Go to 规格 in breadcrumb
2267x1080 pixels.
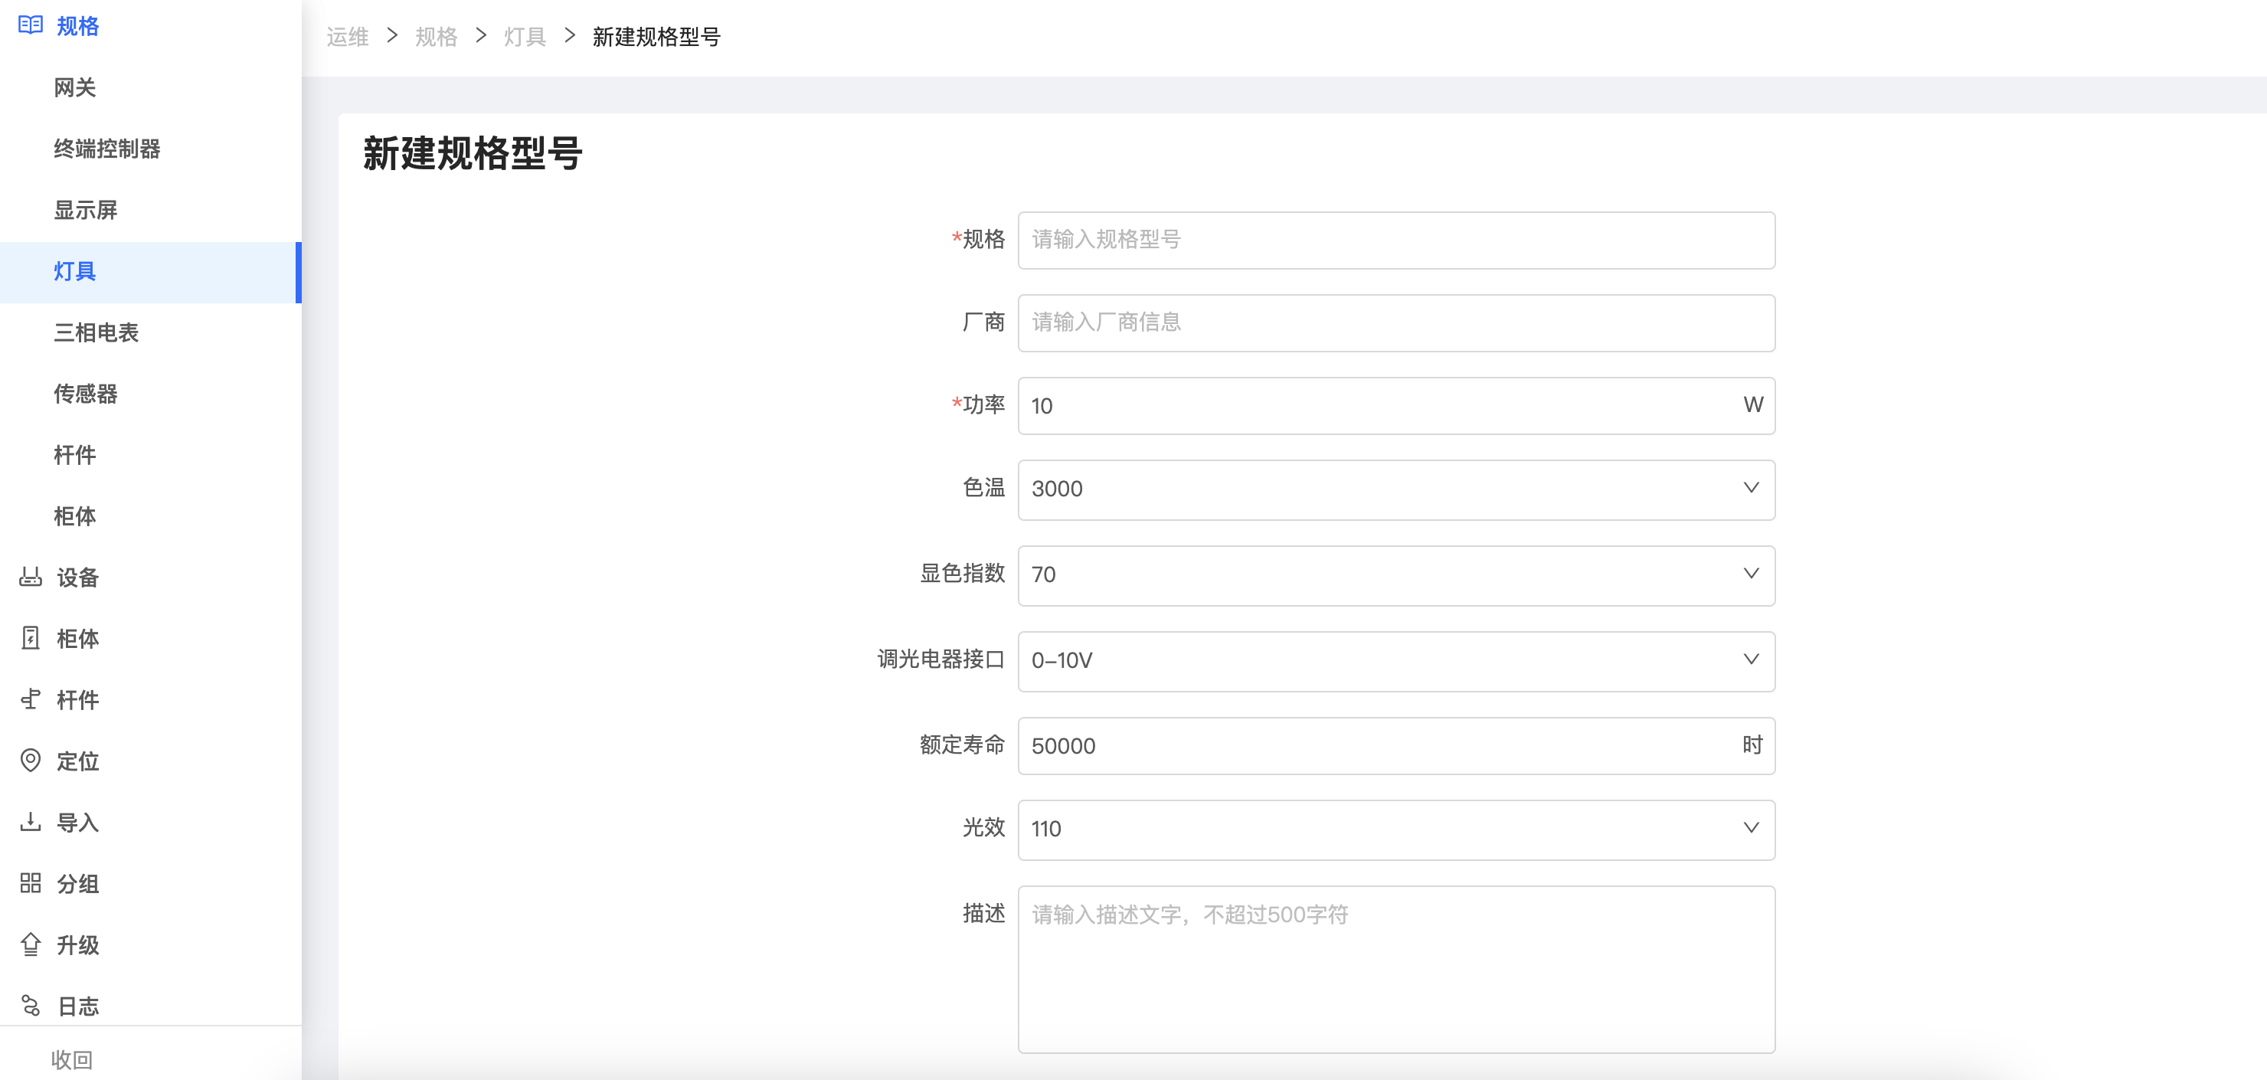click(x=437, y=36)
